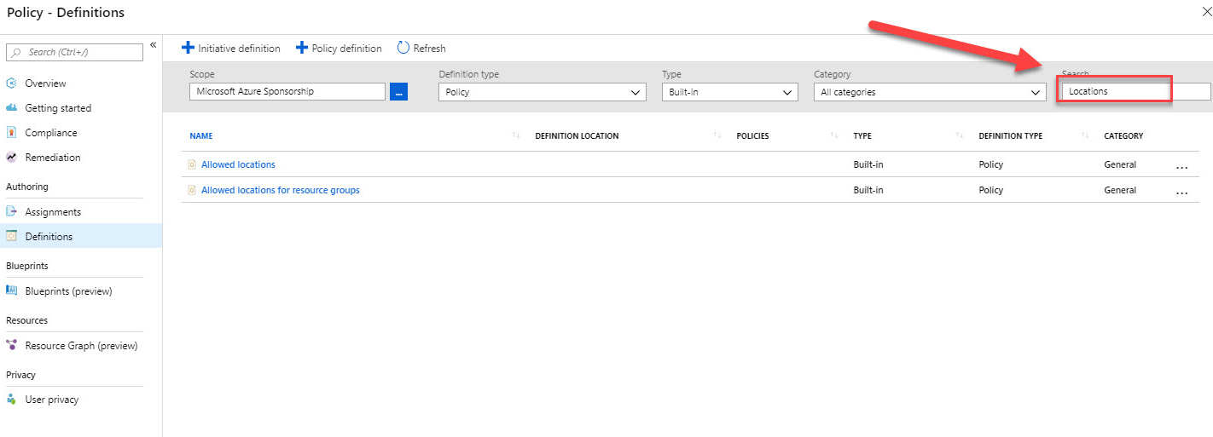This screenshot has height=437, width=1213.
Task: Sort by the NAME column arrows
Action: pos(515,136)
